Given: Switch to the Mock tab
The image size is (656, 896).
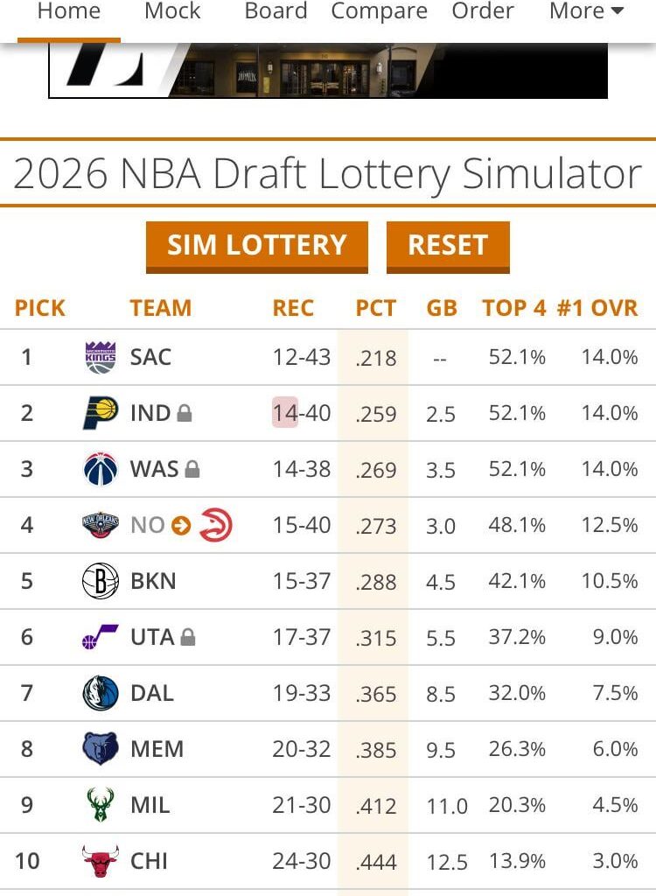Looking at the screenshot, I should [x=172, y=11].
